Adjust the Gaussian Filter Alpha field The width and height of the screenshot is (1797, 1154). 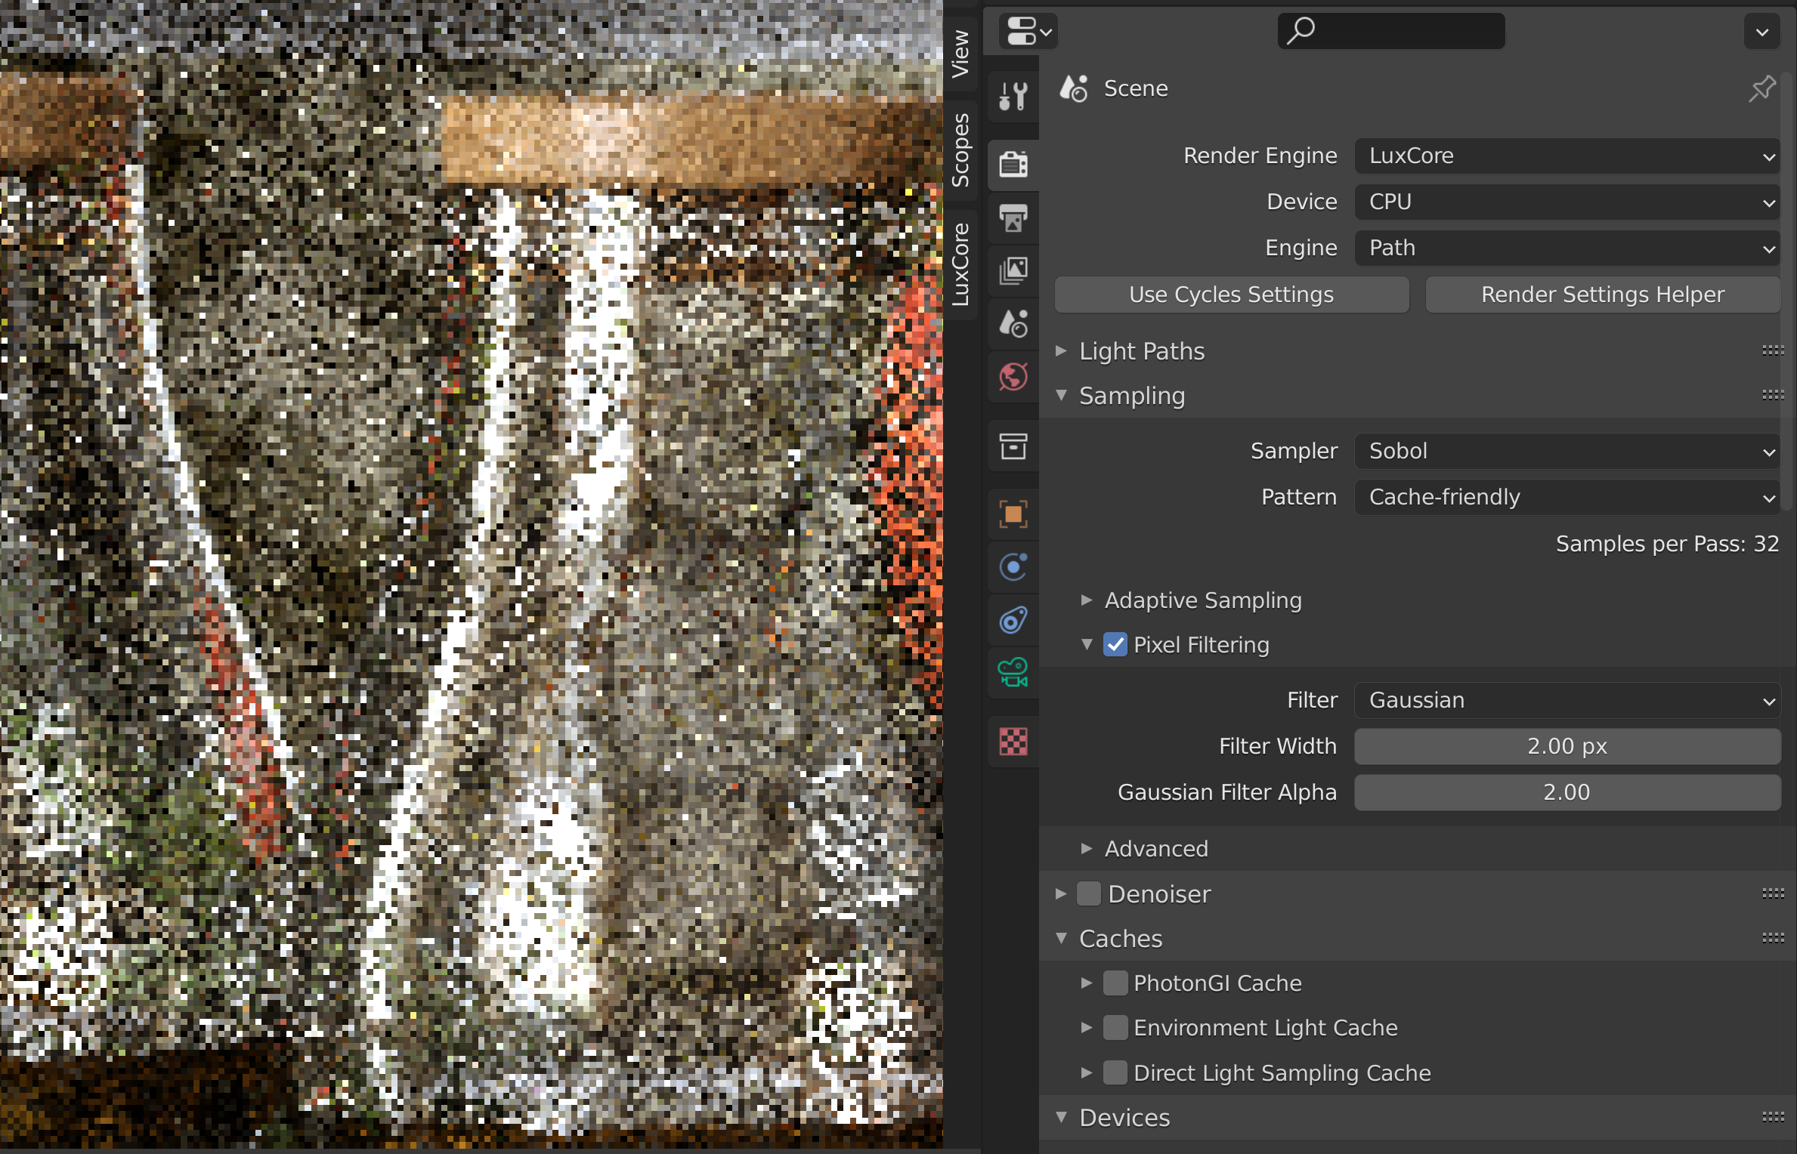pyautogui.click(x=1567, y=793)
